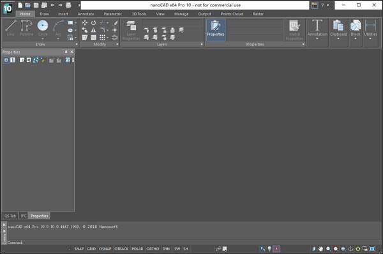Switch to the Draw ribbon tab
The image size is (383, 254).
click(44, 14)
